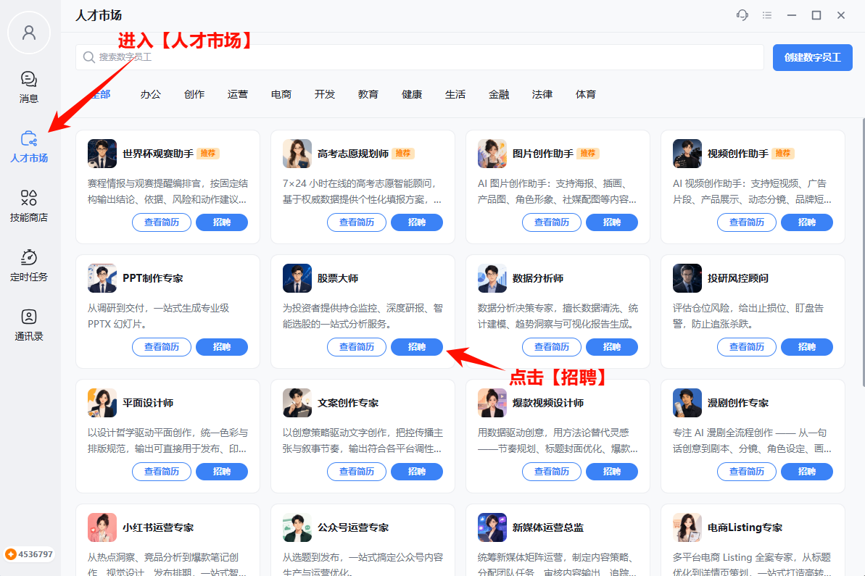
Task: Click 公众号运营专家 avatar
Action: click(x=297, y=527)
